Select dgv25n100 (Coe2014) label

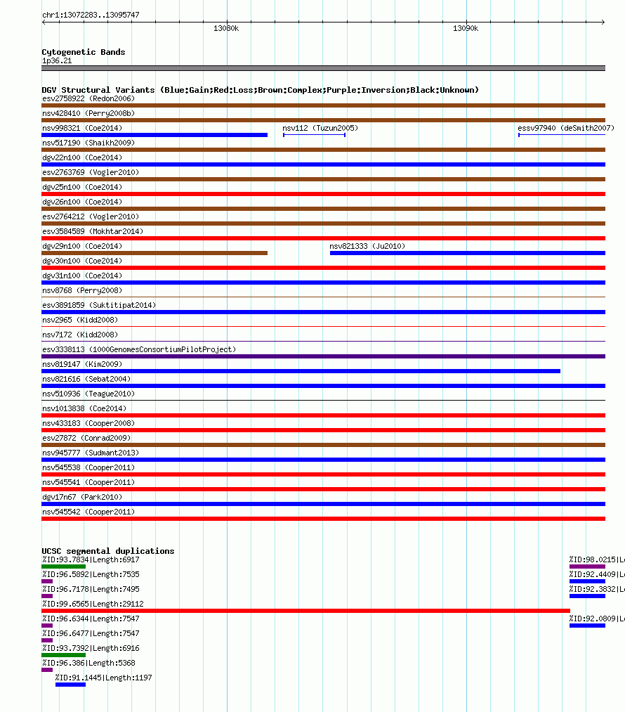coord(82,187)
